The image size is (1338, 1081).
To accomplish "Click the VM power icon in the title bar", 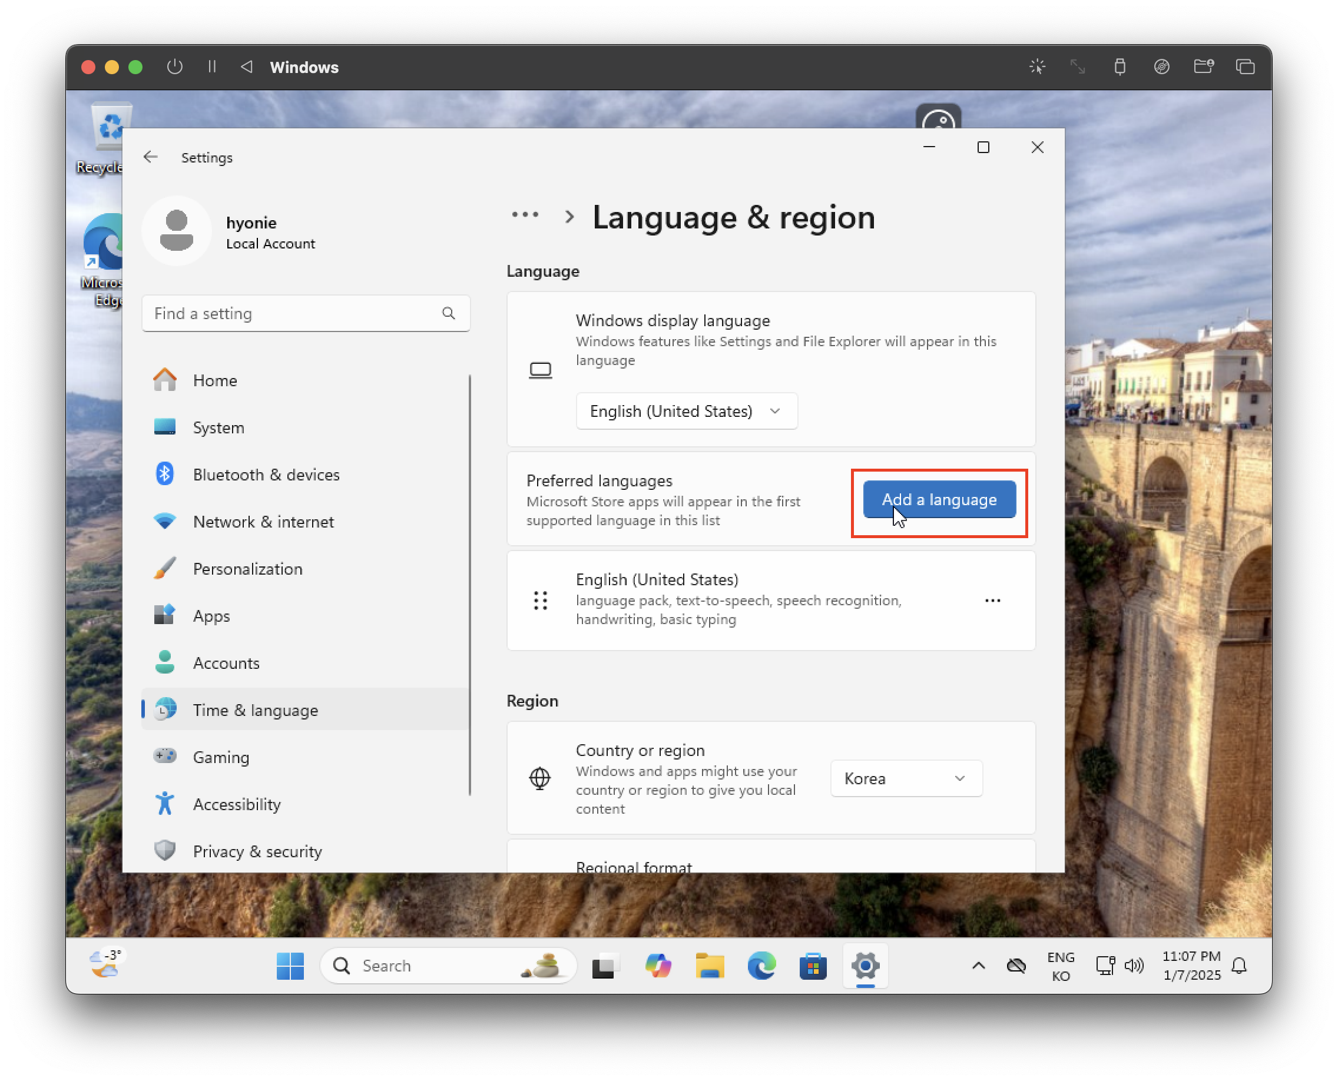I will click(x=175, y=67).
